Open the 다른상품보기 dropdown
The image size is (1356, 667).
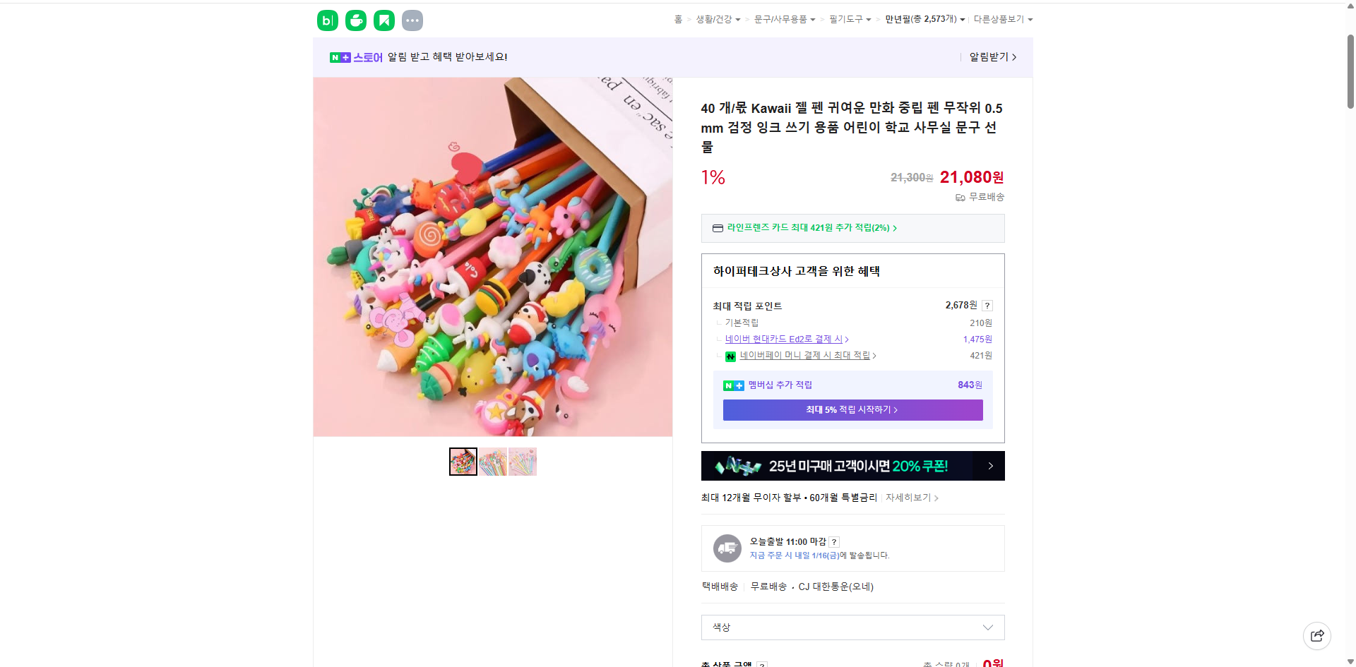point(1004,19)
